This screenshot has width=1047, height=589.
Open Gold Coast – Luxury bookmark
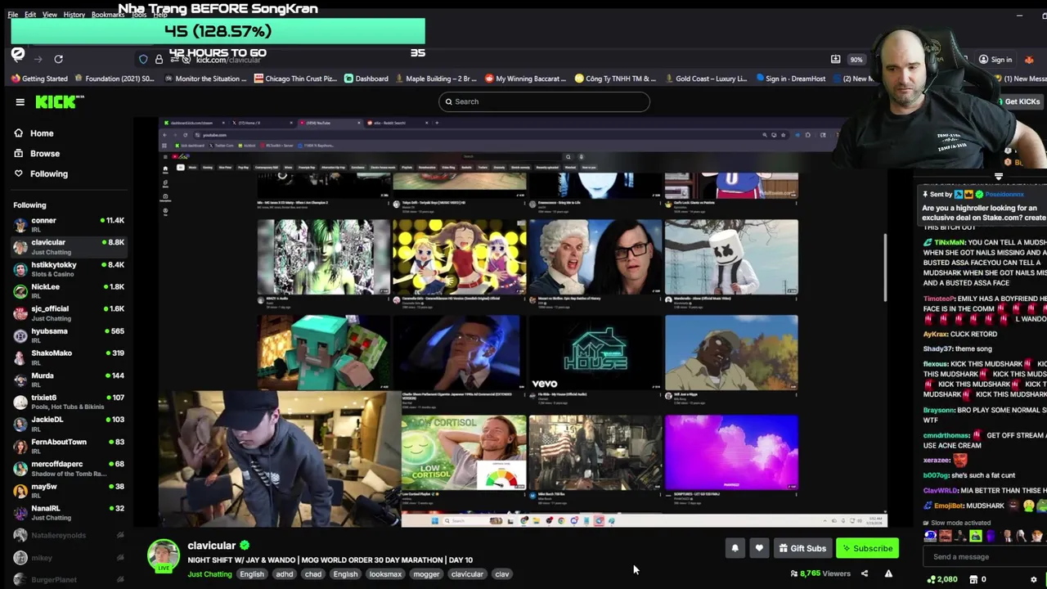pos(705,79)
